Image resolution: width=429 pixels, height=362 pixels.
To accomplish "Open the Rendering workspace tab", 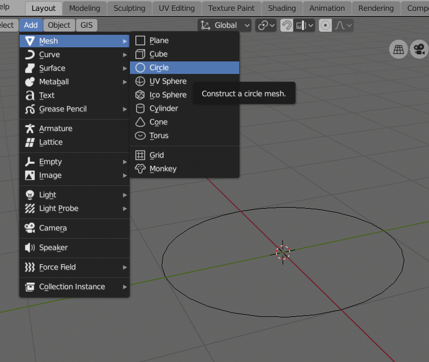I will [x=376, y=9].
